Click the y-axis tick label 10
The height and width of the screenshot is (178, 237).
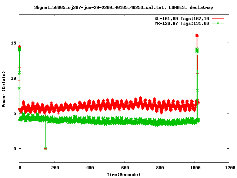point(13,78)
